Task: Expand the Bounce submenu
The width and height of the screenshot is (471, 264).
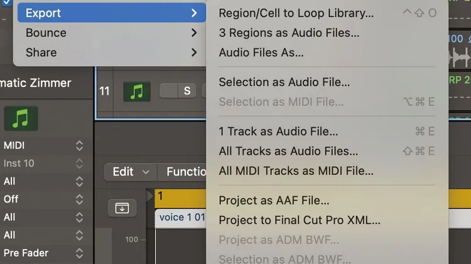Action: pos(111,33)
